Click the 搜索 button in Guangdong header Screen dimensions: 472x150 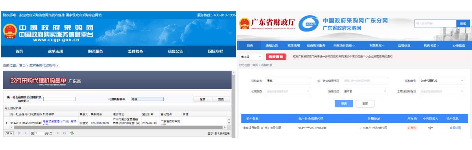(x=463, y=24)
